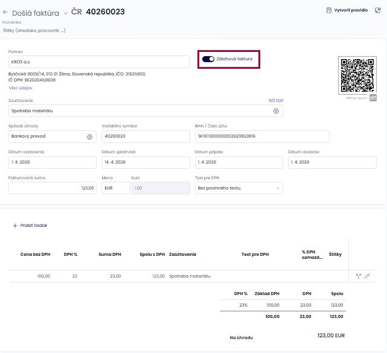Open settings gear in Zaúčtovanie field

click(276, 111)
